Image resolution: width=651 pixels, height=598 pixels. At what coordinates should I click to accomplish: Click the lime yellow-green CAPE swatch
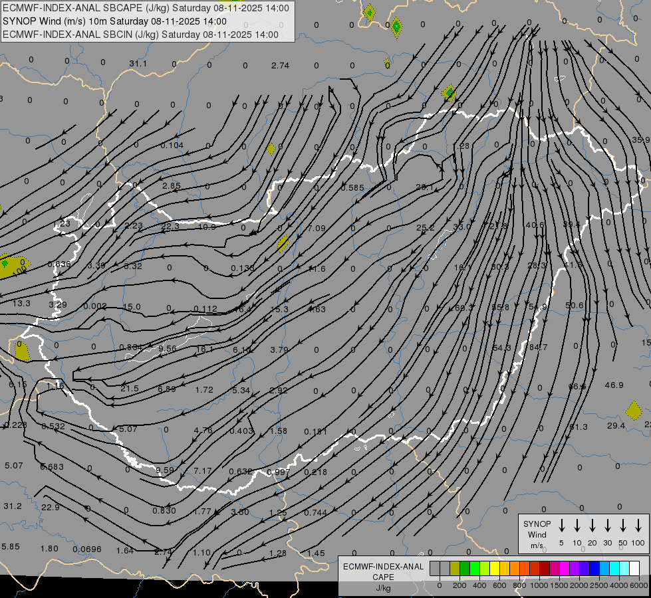point(485,569)
